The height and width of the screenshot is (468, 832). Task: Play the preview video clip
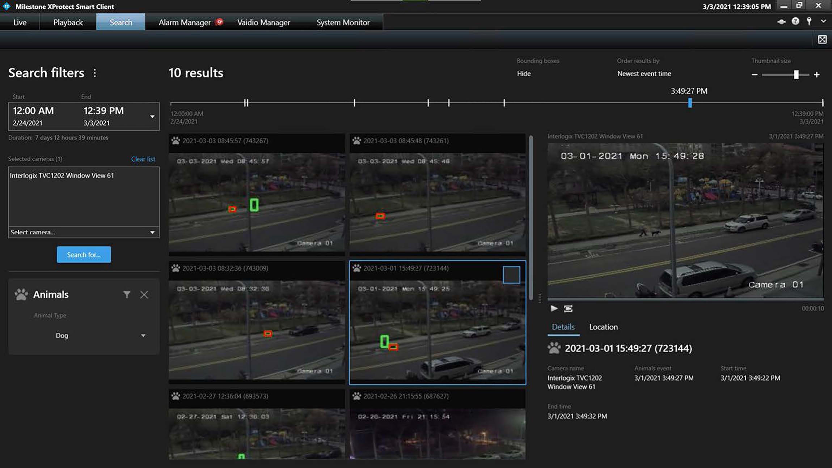tap(554, 309)
